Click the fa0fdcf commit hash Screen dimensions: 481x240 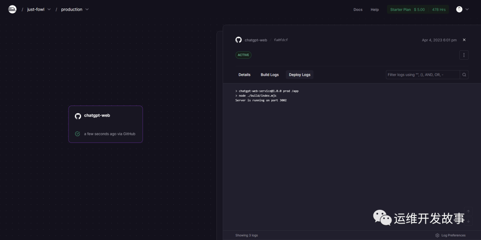[x=281, y=40]
